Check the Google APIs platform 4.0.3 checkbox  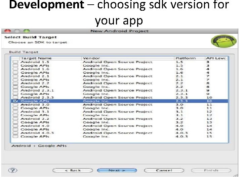coord(15,136)
